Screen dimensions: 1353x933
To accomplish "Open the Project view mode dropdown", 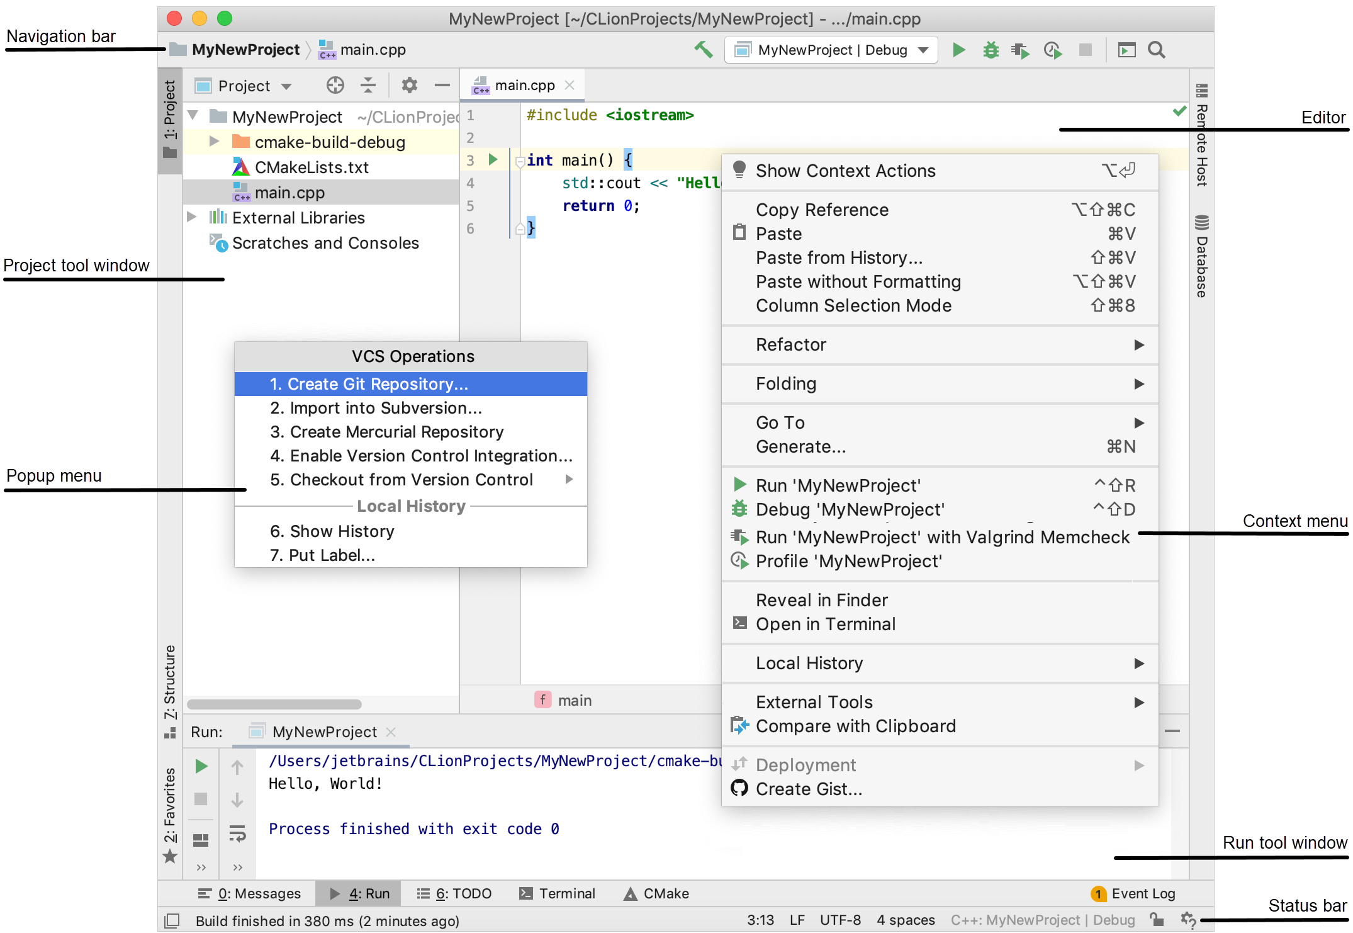I will point(246,85).
